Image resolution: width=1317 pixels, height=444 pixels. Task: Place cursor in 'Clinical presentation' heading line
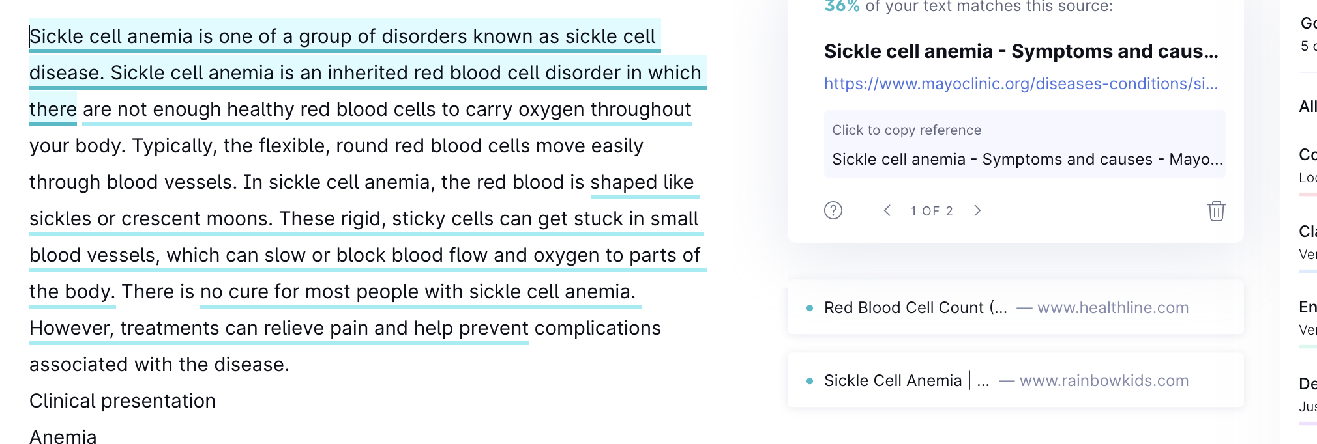pos(123,401)
